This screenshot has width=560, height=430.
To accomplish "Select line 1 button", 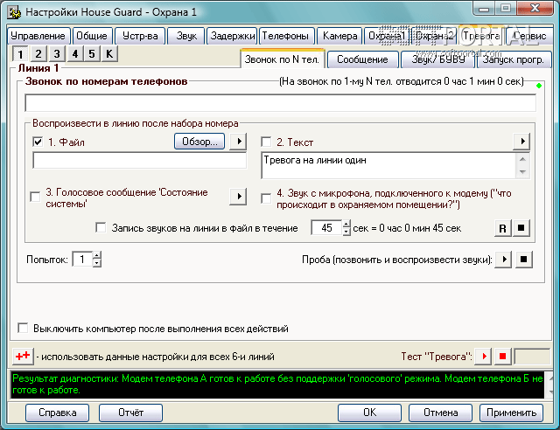I will [x=20, y=54].
